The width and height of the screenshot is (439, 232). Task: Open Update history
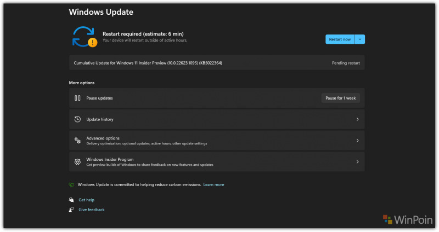tap(217, 119)
